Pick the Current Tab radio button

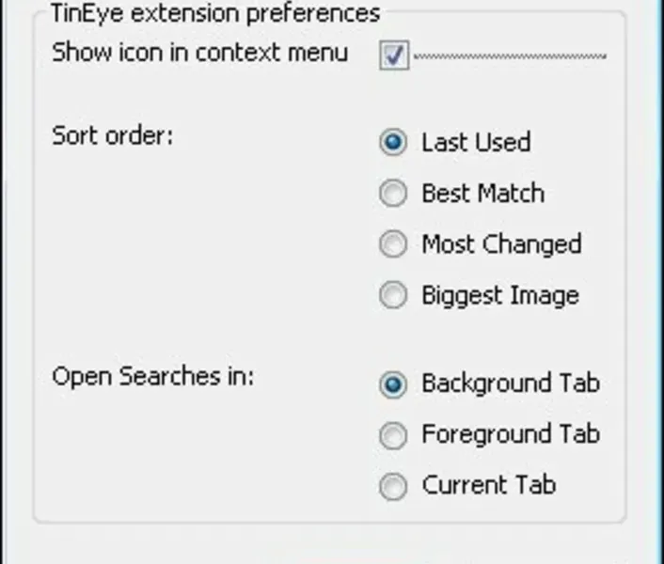tap(393, 486)
